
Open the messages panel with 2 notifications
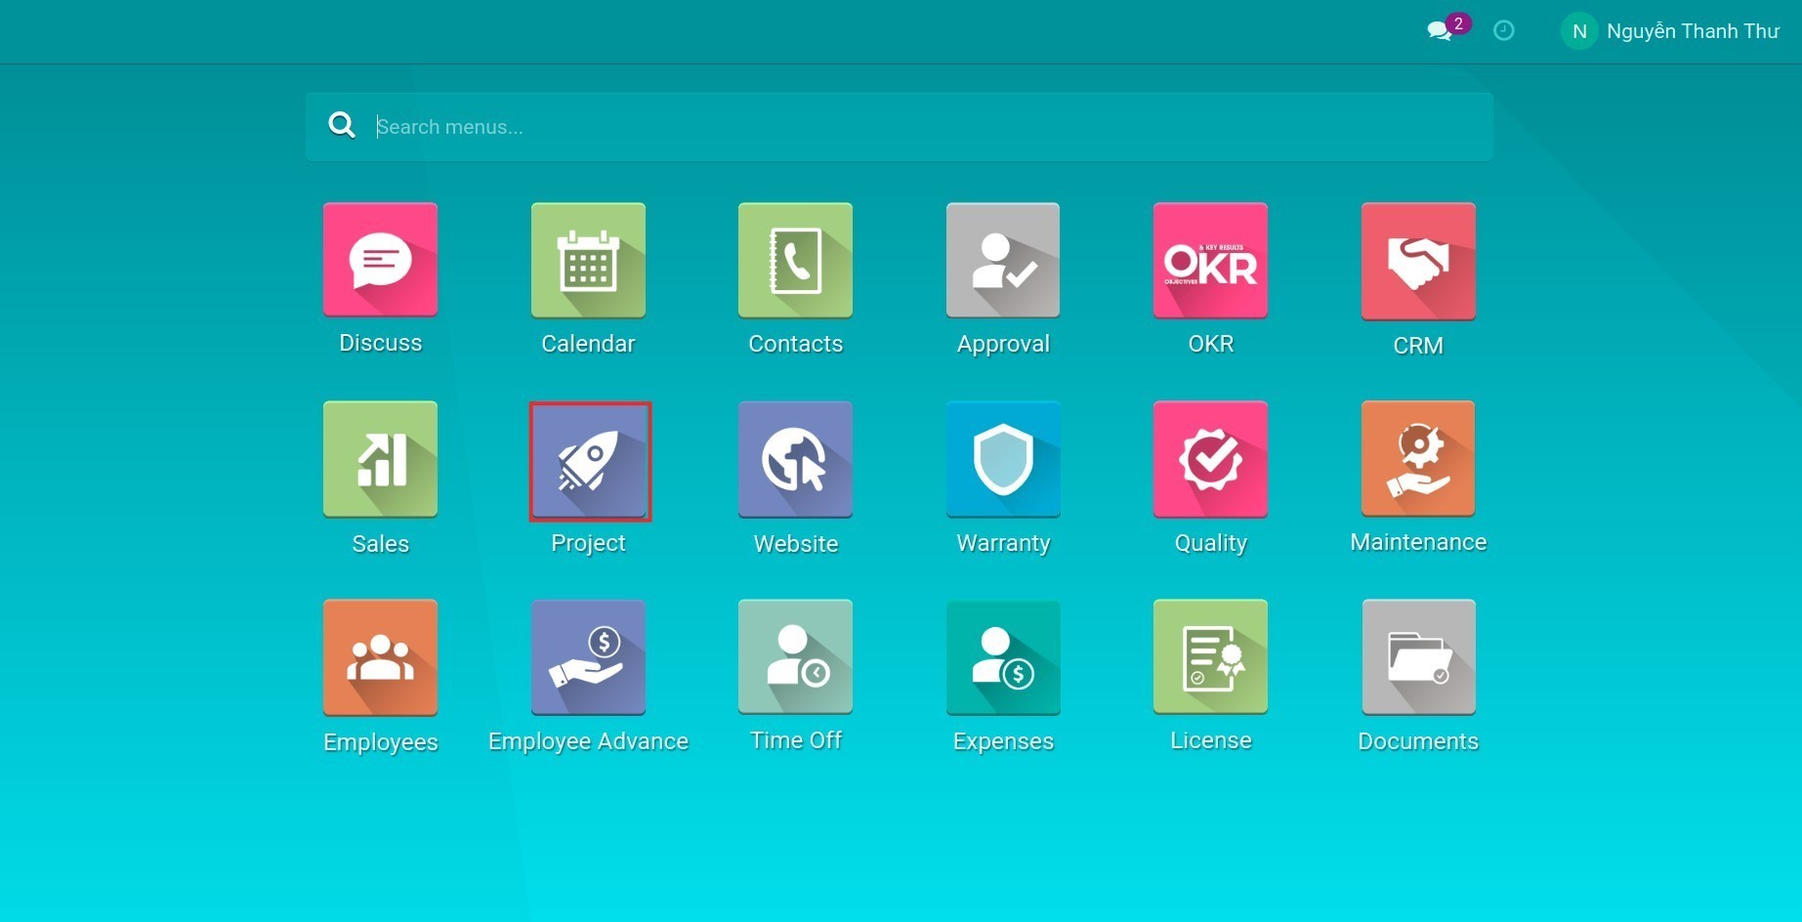tap(1440, 30)
